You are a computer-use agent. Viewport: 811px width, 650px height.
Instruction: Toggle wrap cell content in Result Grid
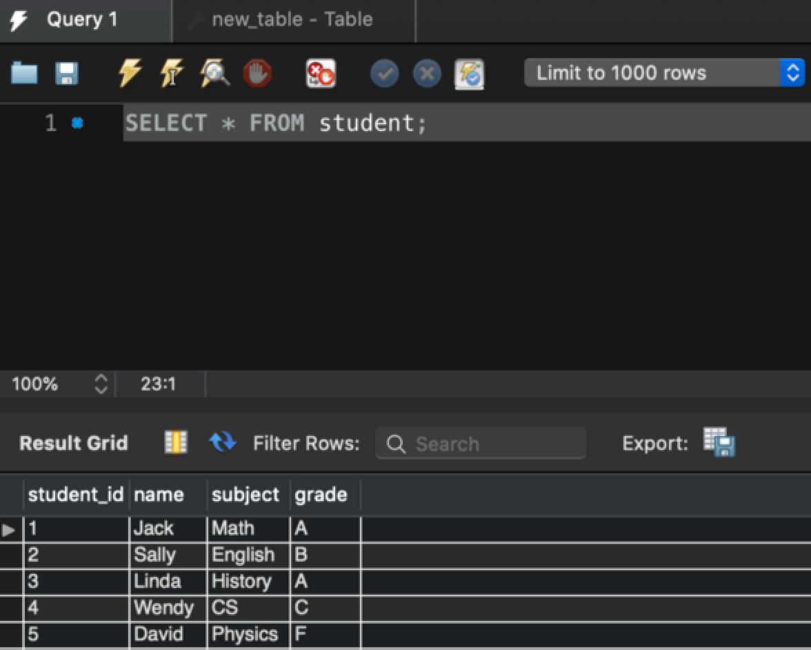(176, 442)
